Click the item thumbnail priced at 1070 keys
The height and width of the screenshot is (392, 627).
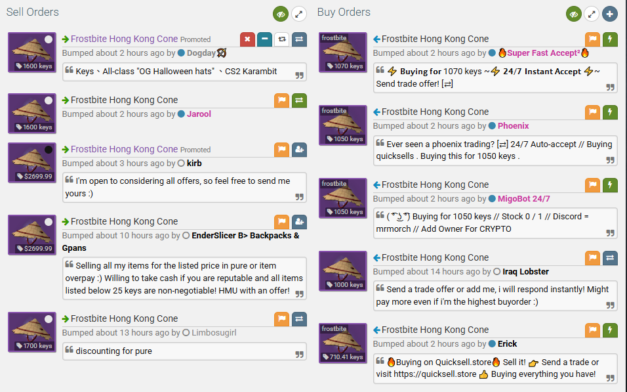(x=343, y=52)
